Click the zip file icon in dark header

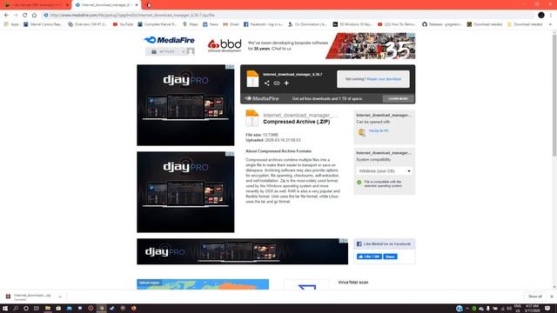point(252,78)
